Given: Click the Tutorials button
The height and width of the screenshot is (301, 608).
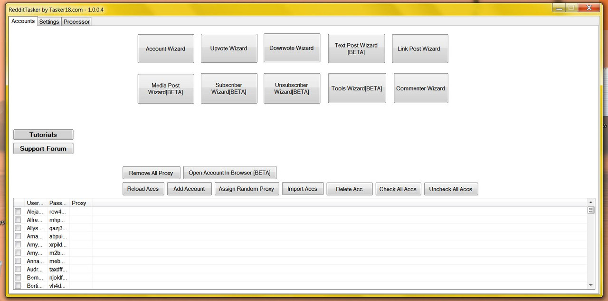Looking at the screenshot, I should (43, 135).
